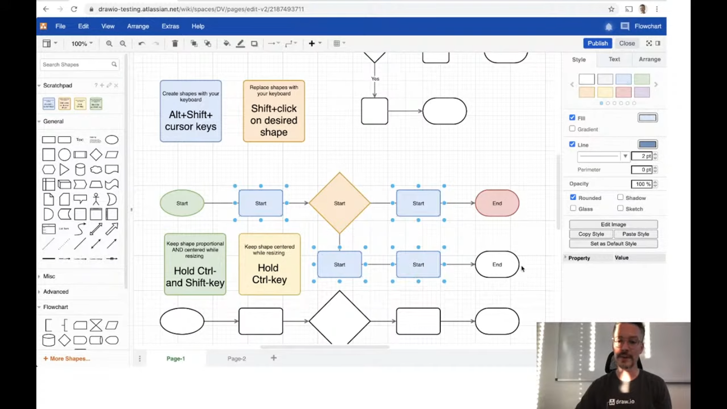Image resolution: width=727 pixels, height=409 pixels.
Task: Open the Arrange menu
Action: pyautogui.click(x=137, y=26)
